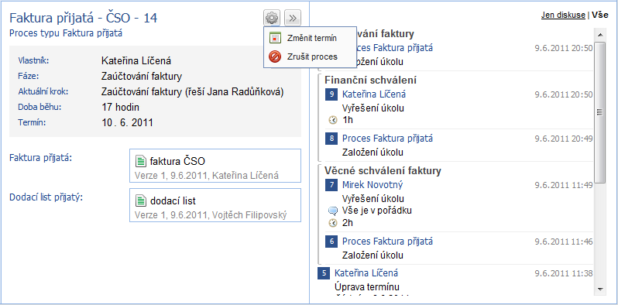Click the Úprava termínu entry text
618x305 pixels.
click(367, 287)
